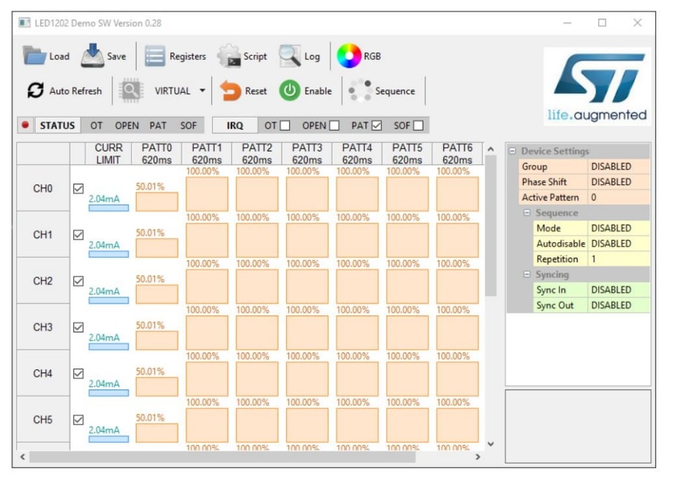The width and height of the screenshot is (673, 483).
Task: Click the Save disk icon
Action: 92,56
